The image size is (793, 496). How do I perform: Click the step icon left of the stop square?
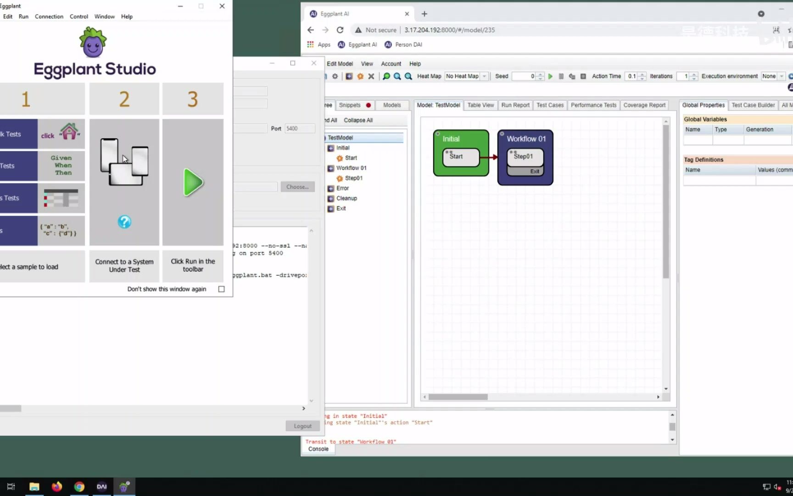point(572,76)
